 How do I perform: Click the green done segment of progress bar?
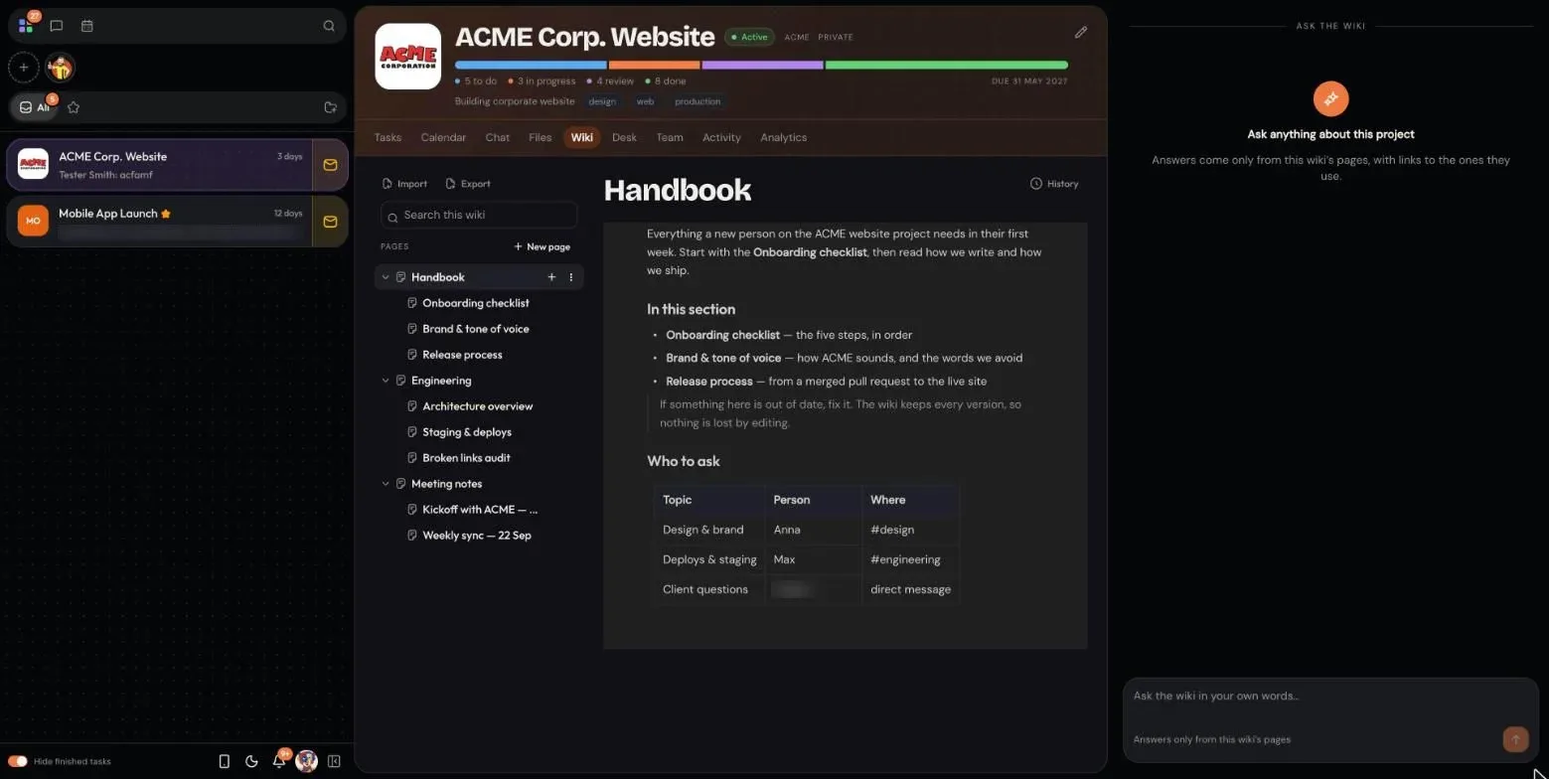click(947, 65)
